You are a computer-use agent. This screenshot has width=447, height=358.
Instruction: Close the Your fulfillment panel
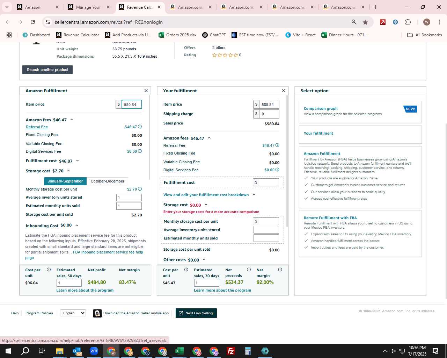(284, 91)
